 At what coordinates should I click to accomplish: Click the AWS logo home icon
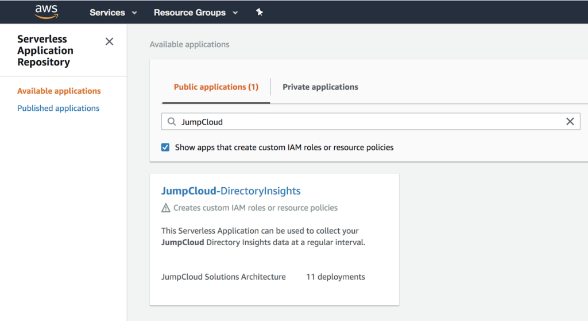(47, 11)
